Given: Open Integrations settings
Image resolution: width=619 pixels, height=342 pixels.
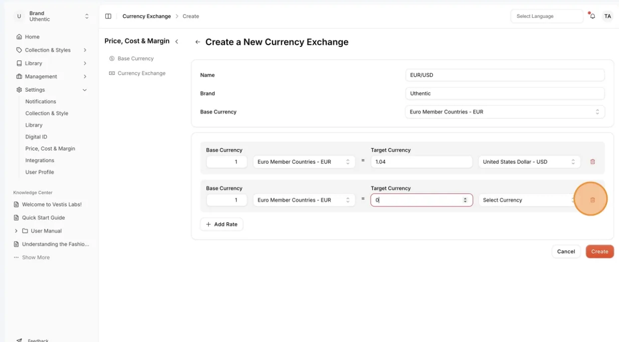Looking at the screenshot, I should click(x=40, y=161).
